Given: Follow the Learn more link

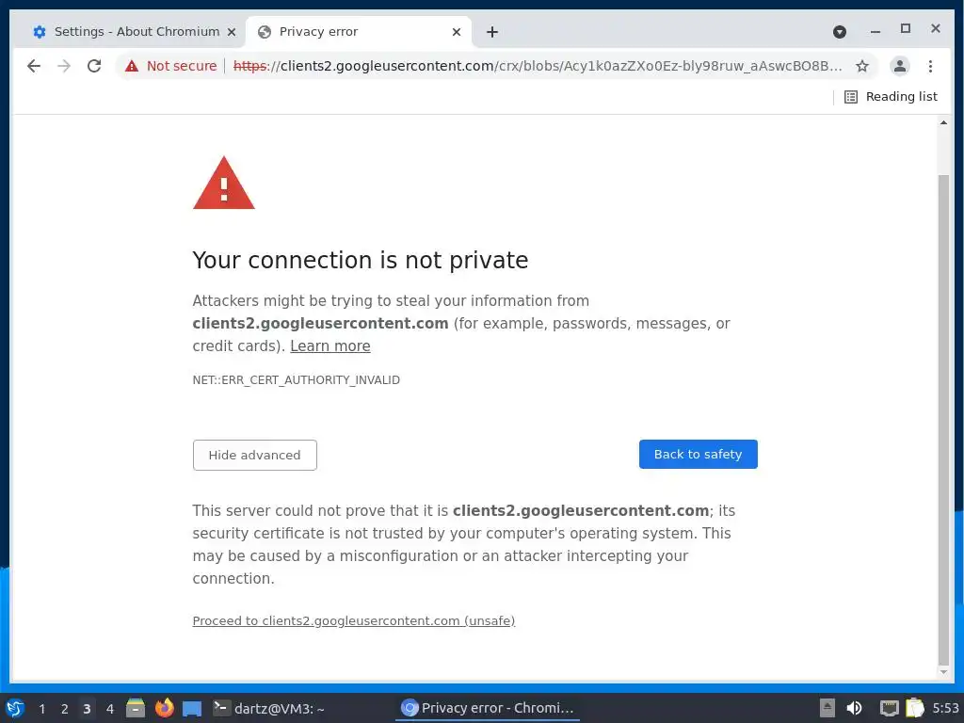Looking at the screenshot, I should click(x=329, y=345).
